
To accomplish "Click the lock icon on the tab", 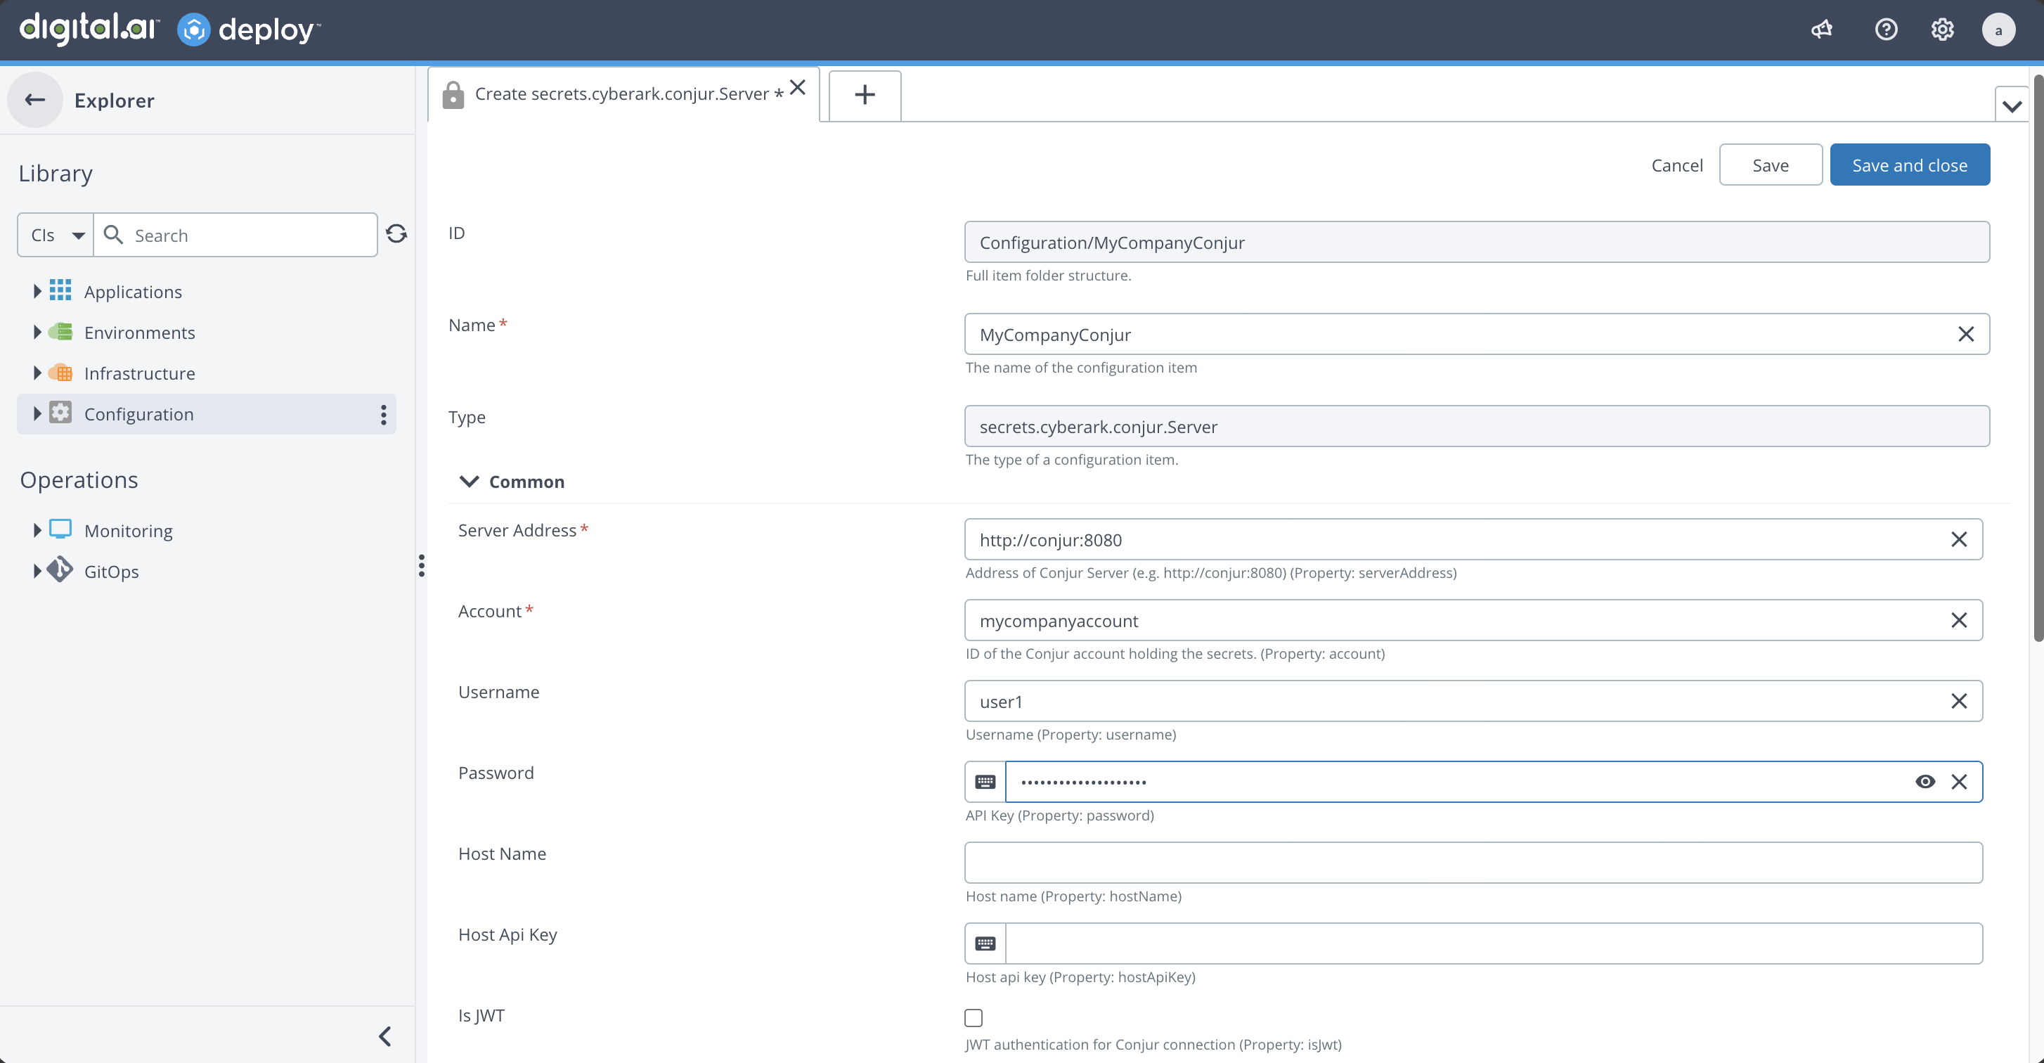I will (453, 94).
